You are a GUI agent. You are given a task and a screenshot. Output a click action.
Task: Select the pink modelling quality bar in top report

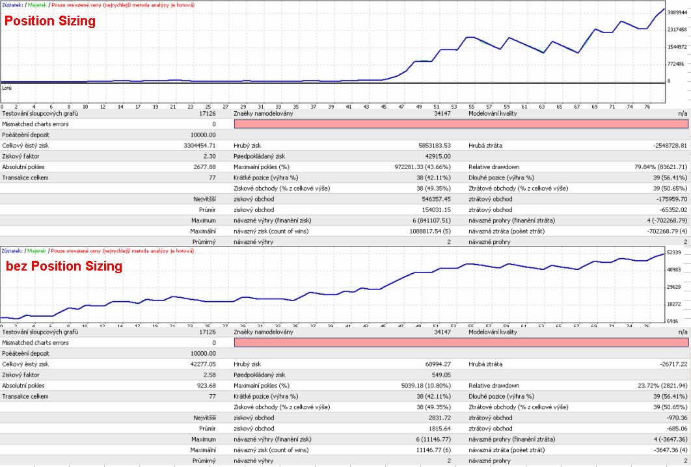pyautogui.click(x=461, y=124)
